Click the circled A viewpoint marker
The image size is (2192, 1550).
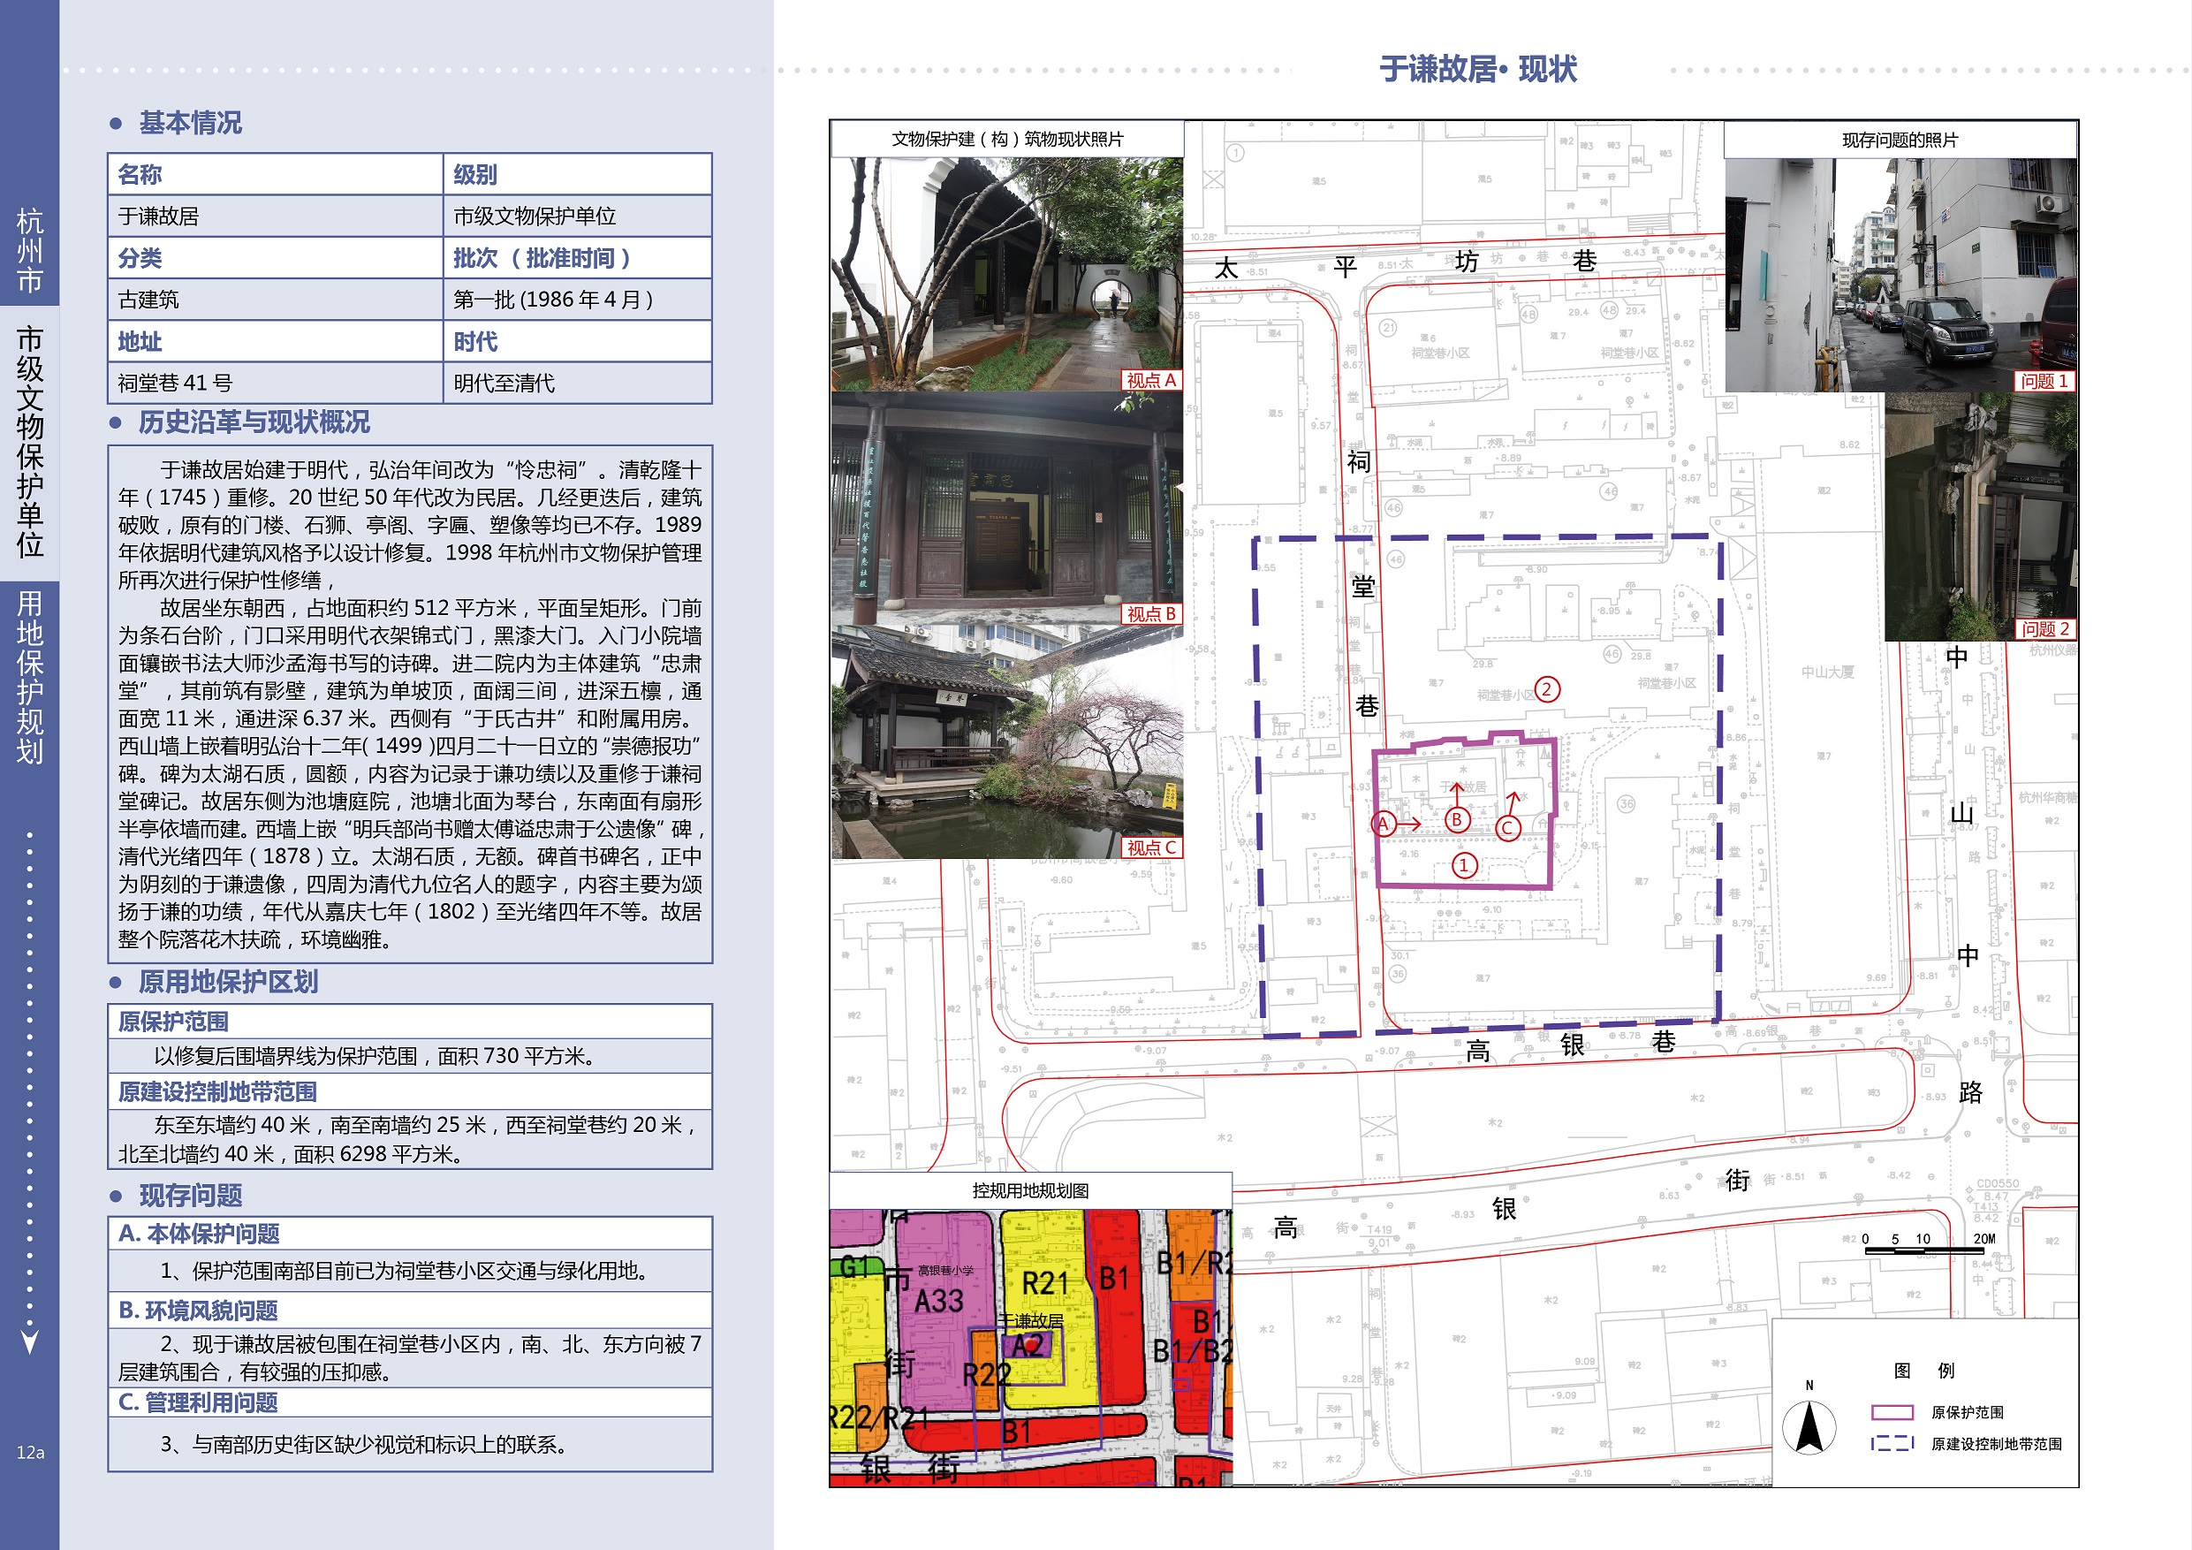point(1382,824)
